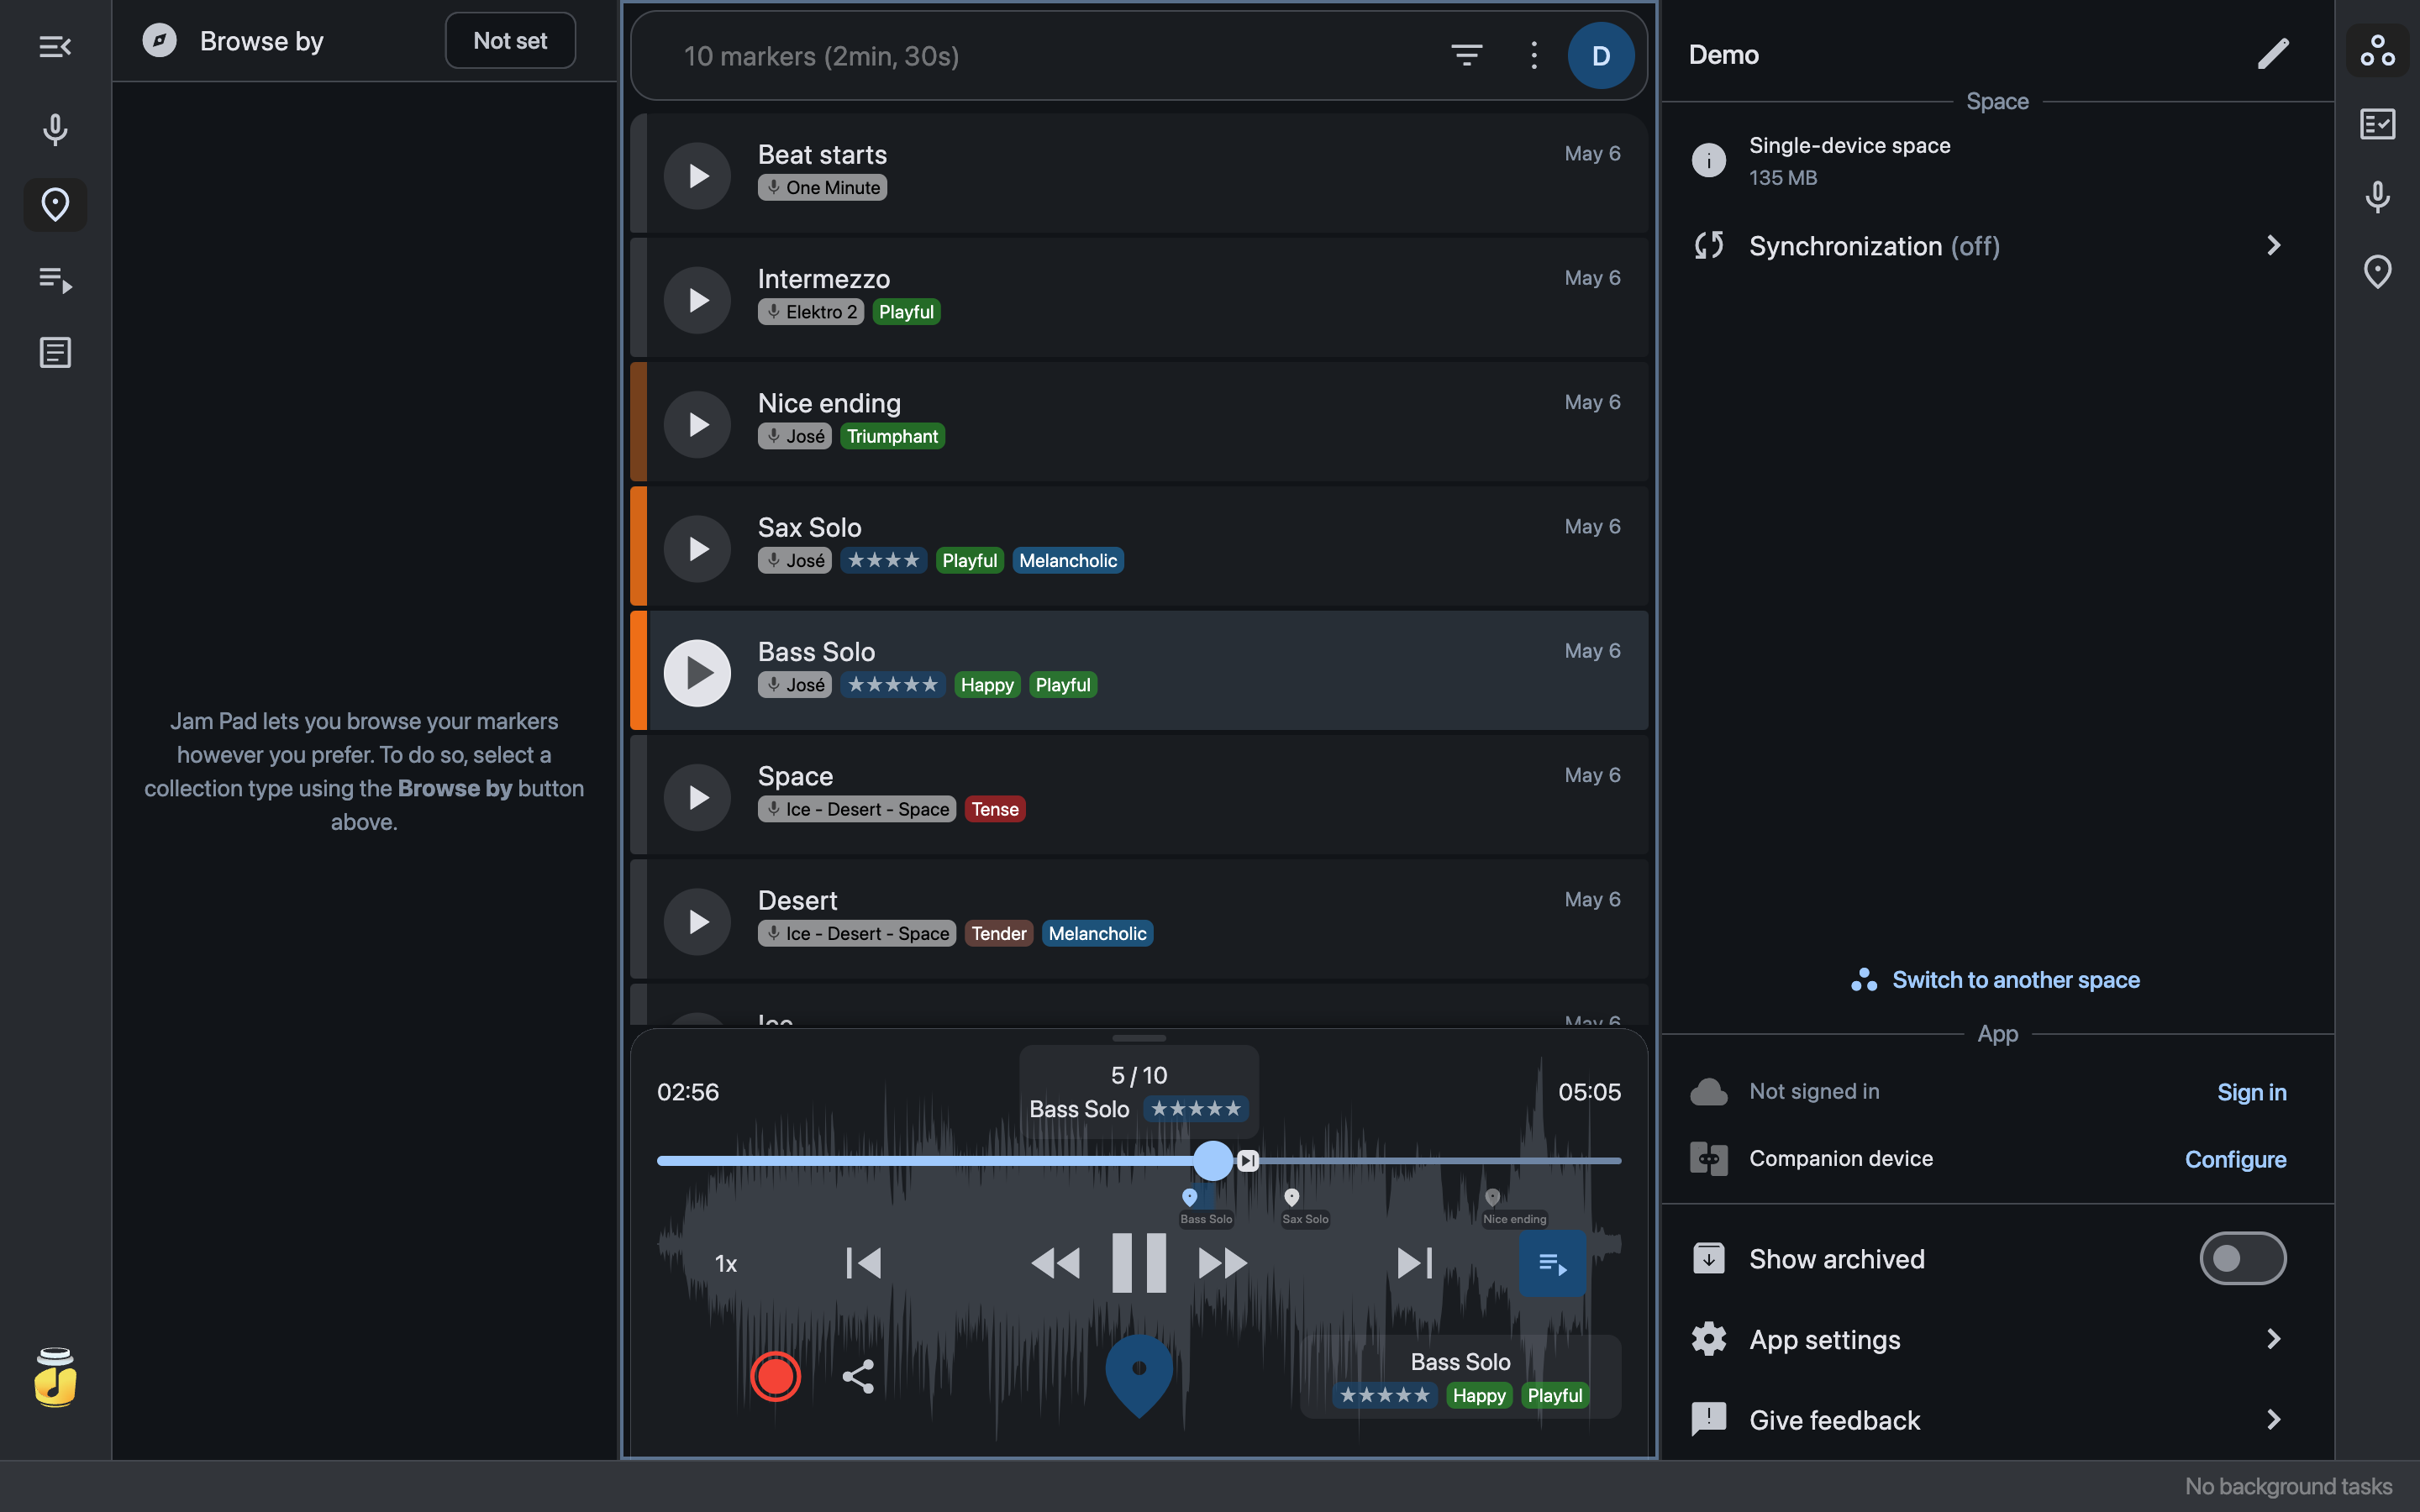Move the playback position slider thumb
This screenshot has width=2420, height=1512.
pos(1213,1160)
